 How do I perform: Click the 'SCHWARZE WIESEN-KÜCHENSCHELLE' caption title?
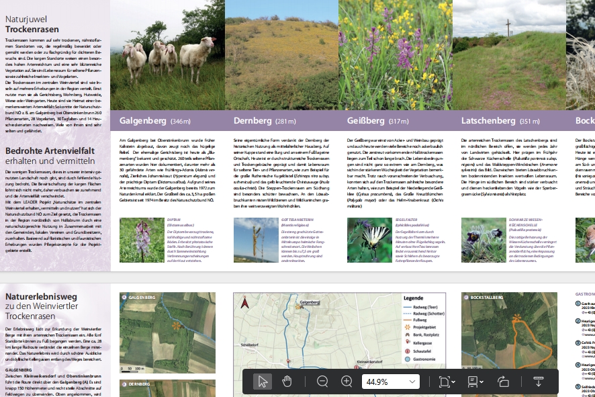[526, 222]
